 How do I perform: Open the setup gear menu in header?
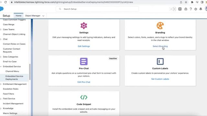pos(196,9)
